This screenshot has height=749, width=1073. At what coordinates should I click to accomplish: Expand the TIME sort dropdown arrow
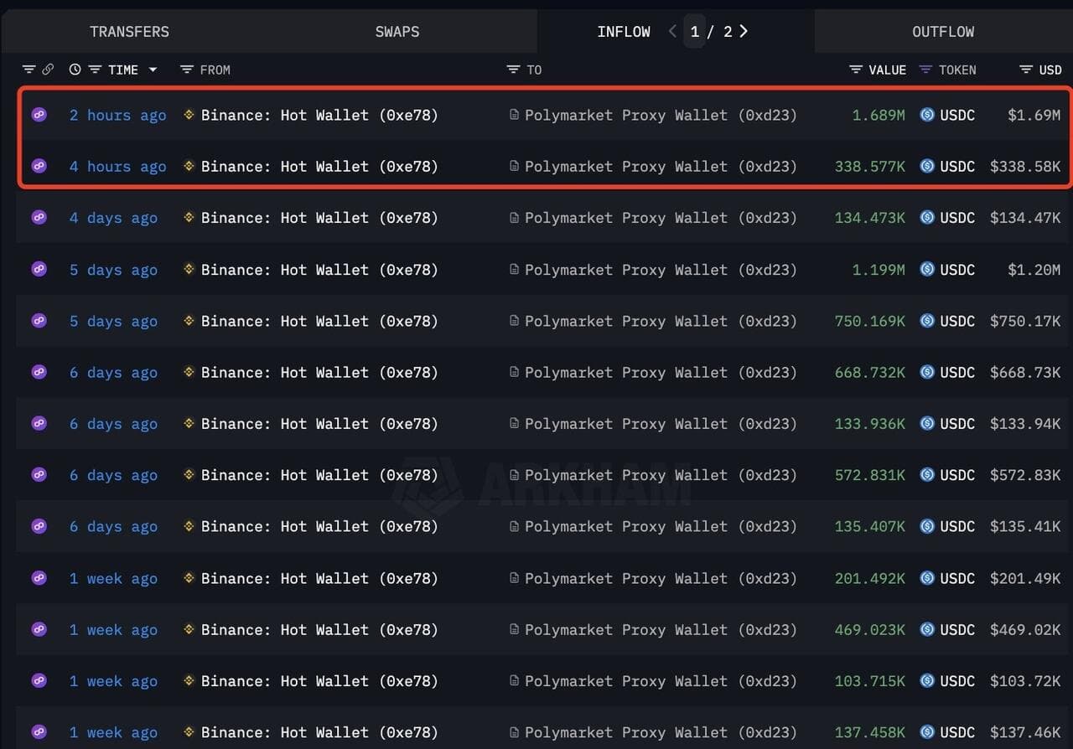pos(153,70)
